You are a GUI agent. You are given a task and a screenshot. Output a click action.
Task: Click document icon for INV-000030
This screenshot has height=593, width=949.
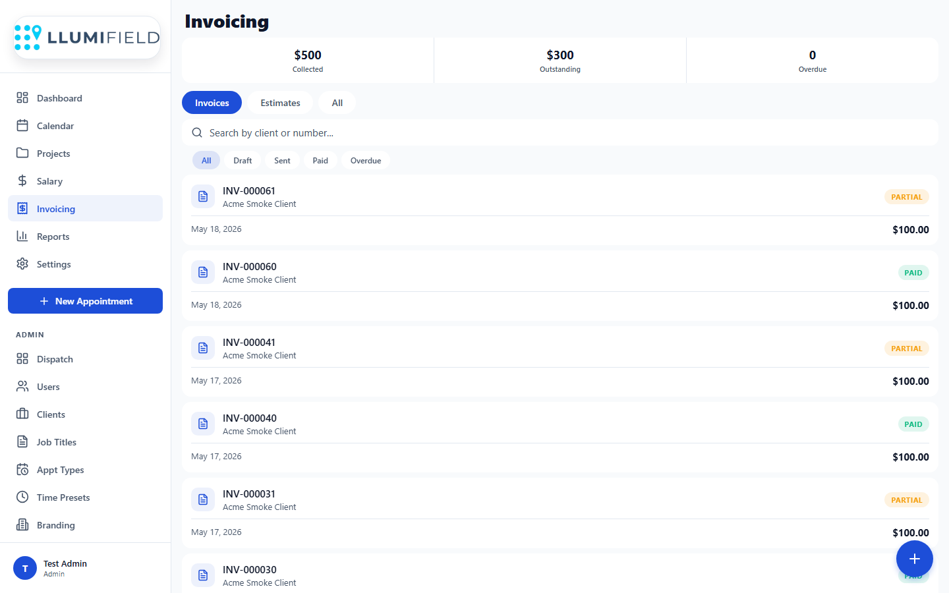coord(203,575)
